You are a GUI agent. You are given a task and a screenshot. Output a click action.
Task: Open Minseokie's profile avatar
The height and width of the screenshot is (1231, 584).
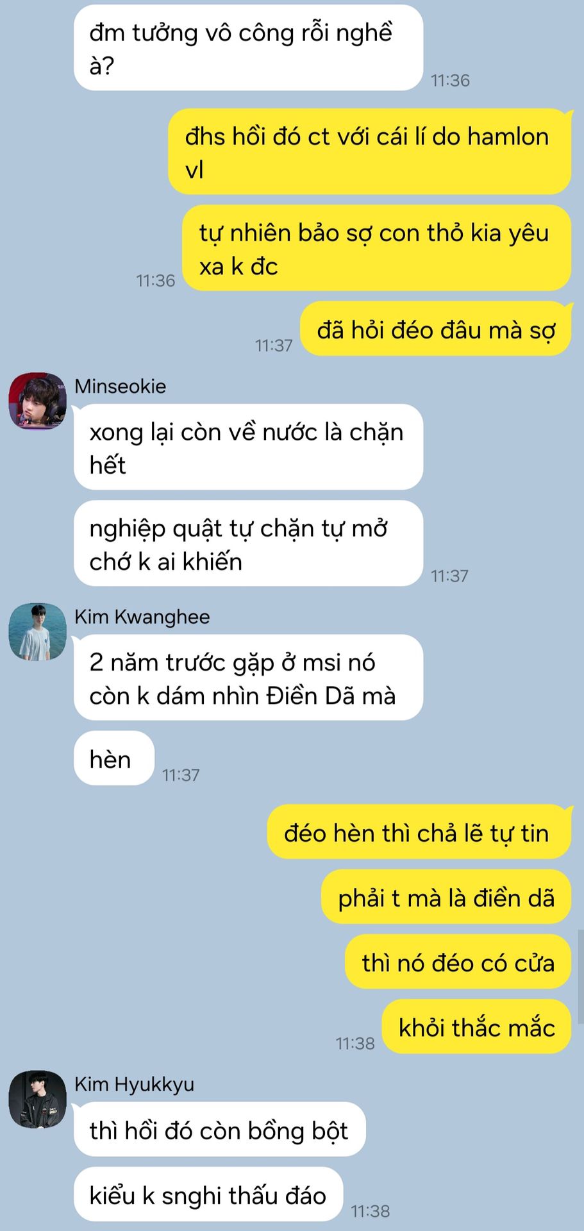click(37, 401)
